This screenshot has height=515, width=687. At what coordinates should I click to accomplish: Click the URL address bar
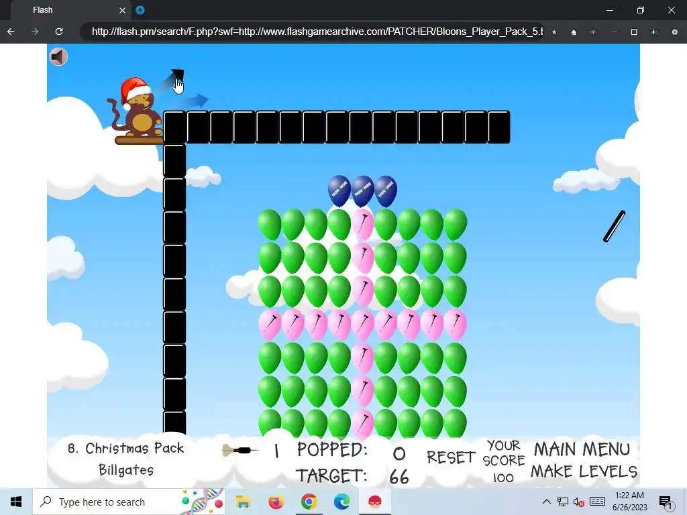point(312,32)
